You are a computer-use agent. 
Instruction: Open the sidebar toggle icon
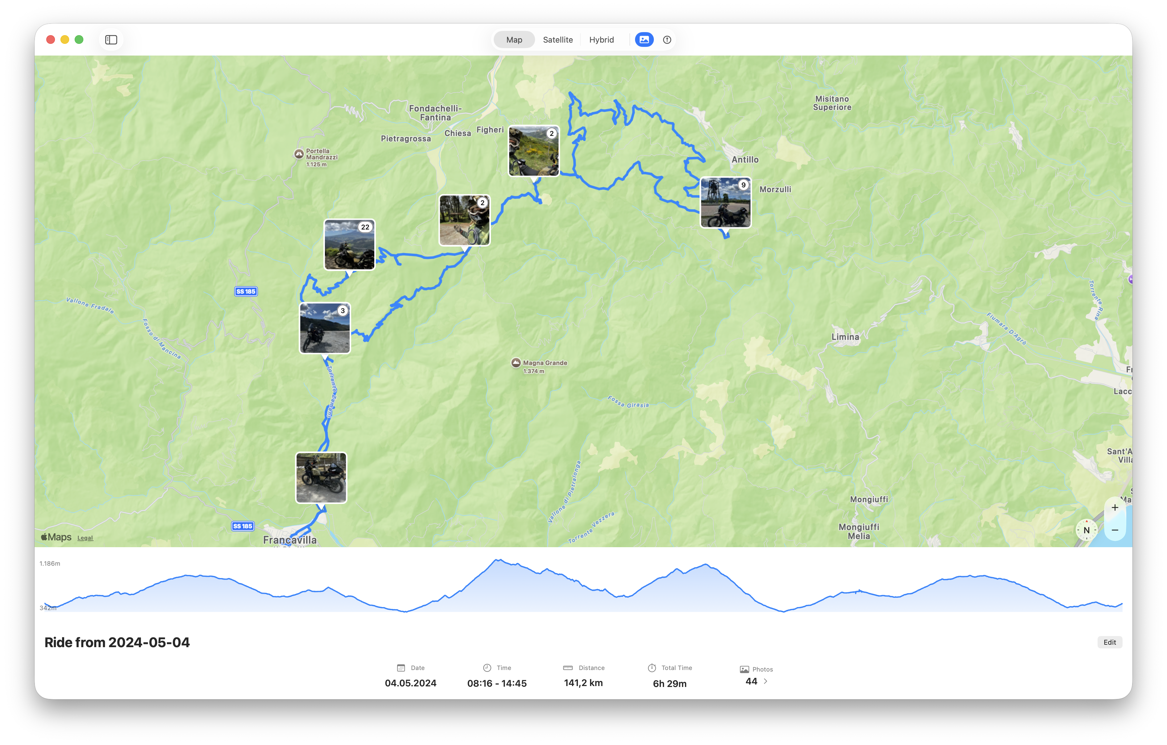(111, 40)
